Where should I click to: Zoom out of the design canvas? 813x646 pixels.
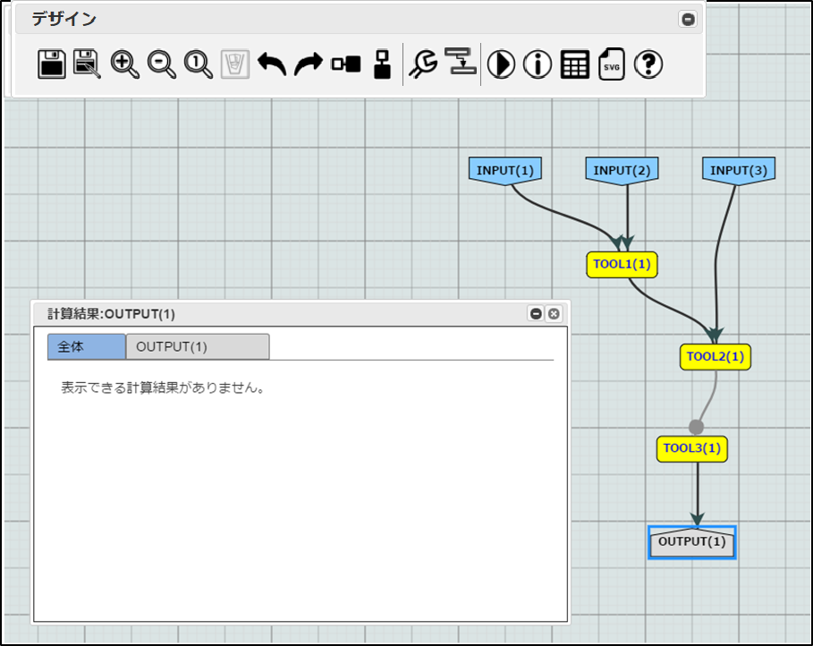tap(162, 64)
